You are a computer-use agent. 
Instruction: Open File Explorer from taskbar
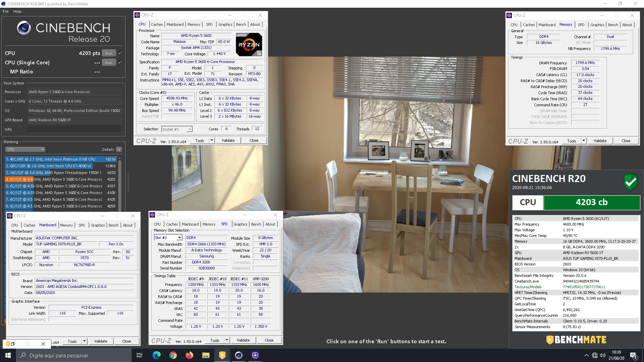[206, 355]
